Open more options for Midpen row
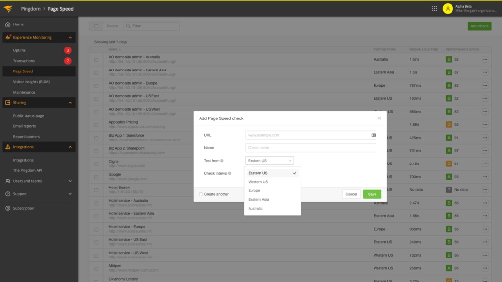502x282 pixels. click(485, 268)
